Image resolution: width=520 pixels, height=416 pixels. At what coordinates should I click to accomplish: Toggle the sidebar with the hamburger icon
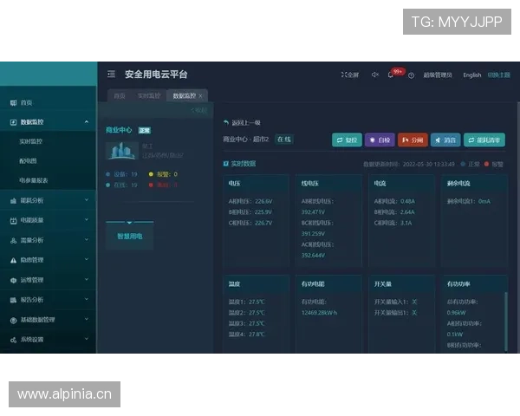(112, 74)
